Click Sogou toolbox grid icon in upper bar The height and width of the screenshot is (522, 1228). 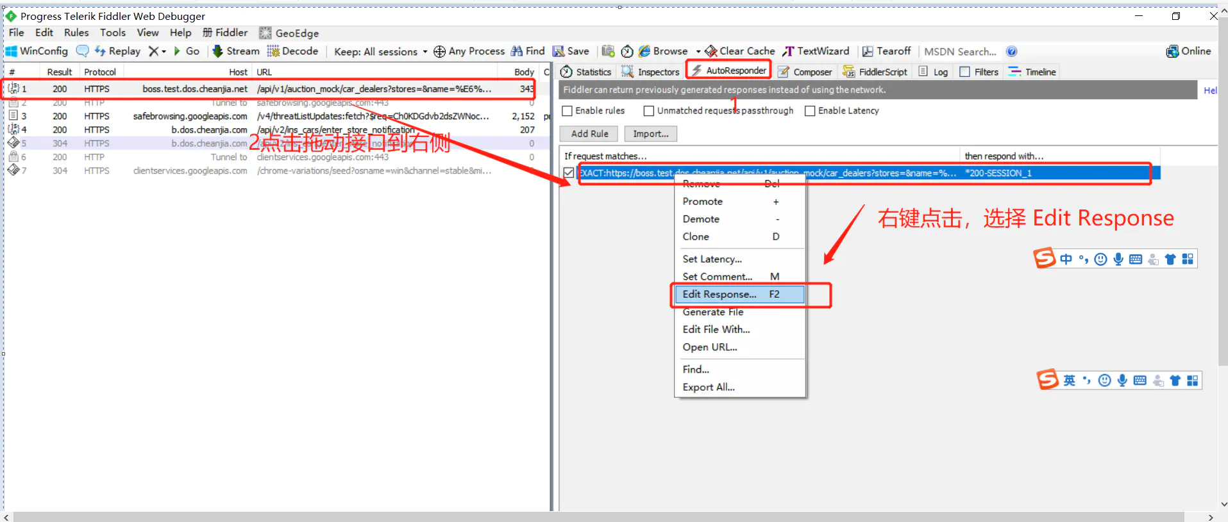point(1188,259)
